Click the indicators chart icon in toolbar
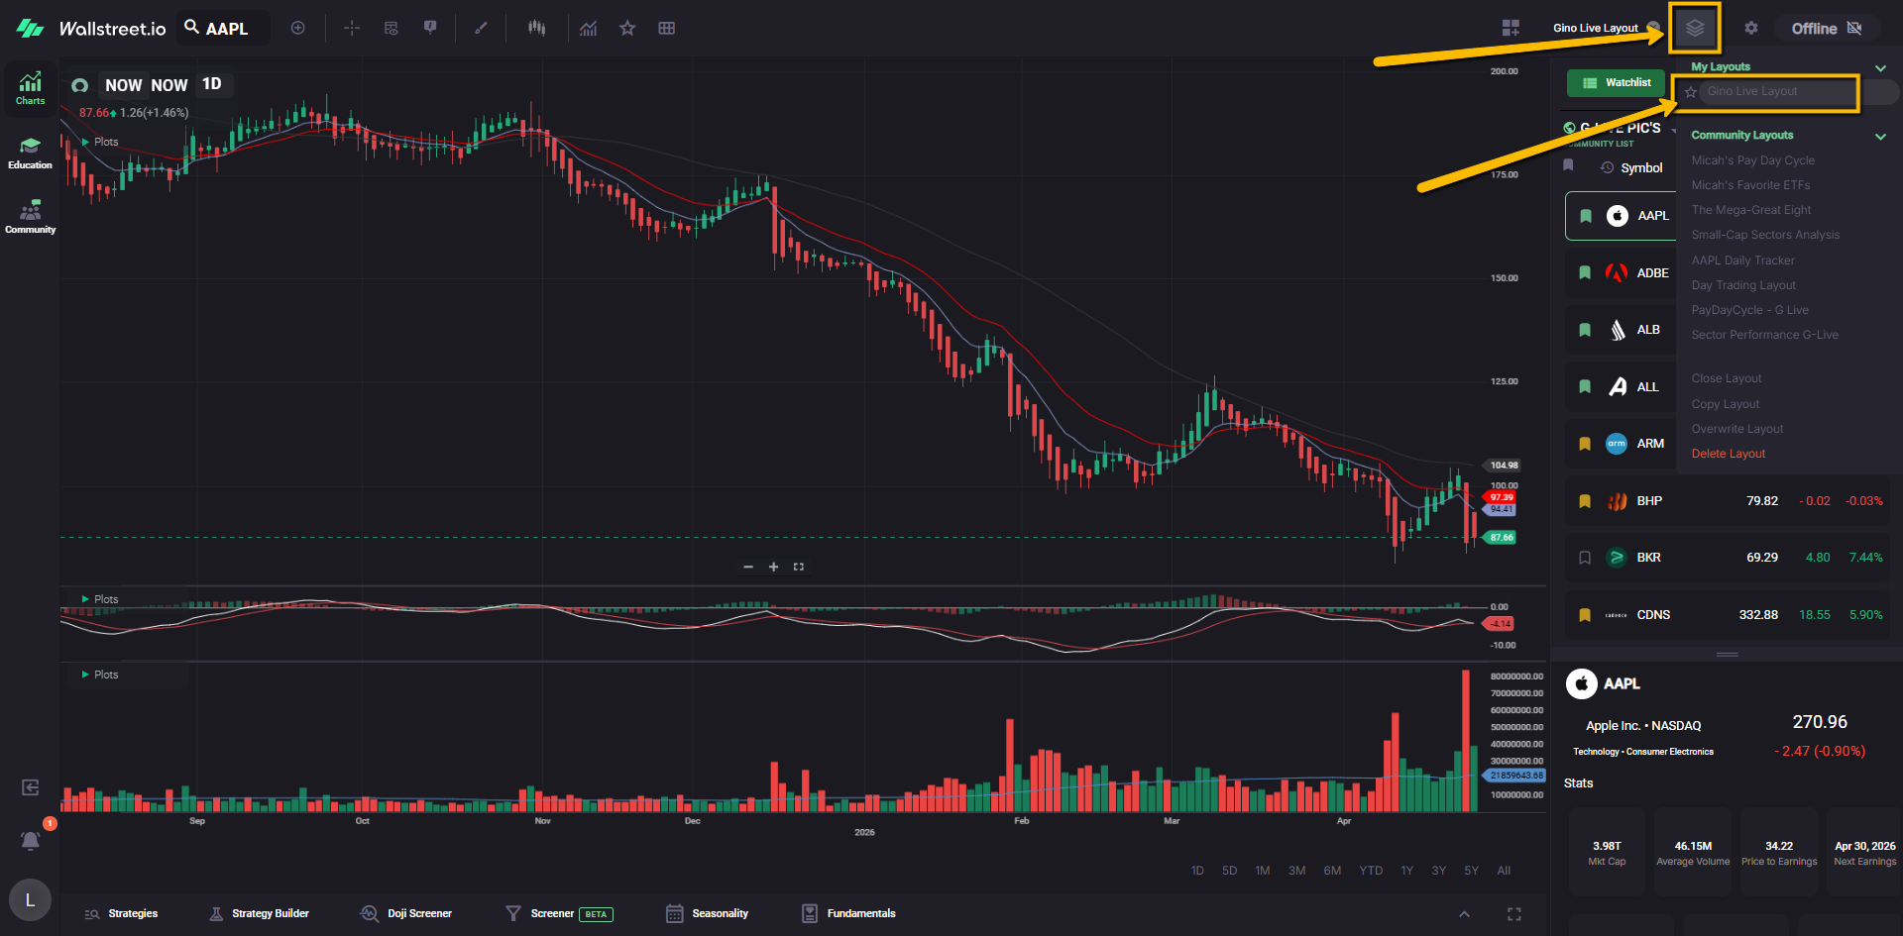1903x936 pixels. (x=588, y=28)
